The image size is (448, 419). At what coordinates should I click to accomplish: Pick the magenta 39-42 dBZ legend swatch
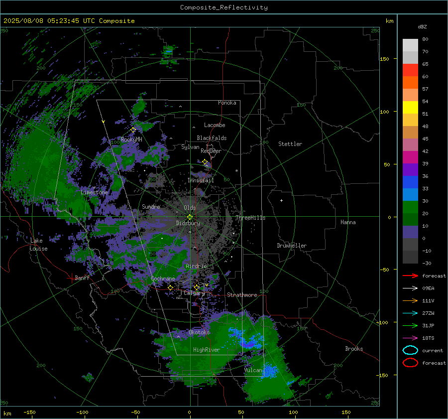tap(410, 157)
